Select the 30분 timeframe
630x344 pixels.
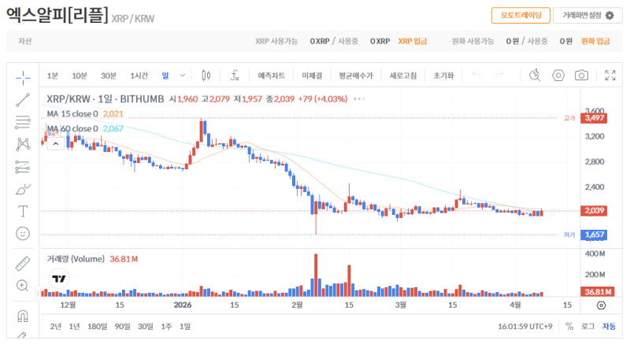click(x=109, y=76)
